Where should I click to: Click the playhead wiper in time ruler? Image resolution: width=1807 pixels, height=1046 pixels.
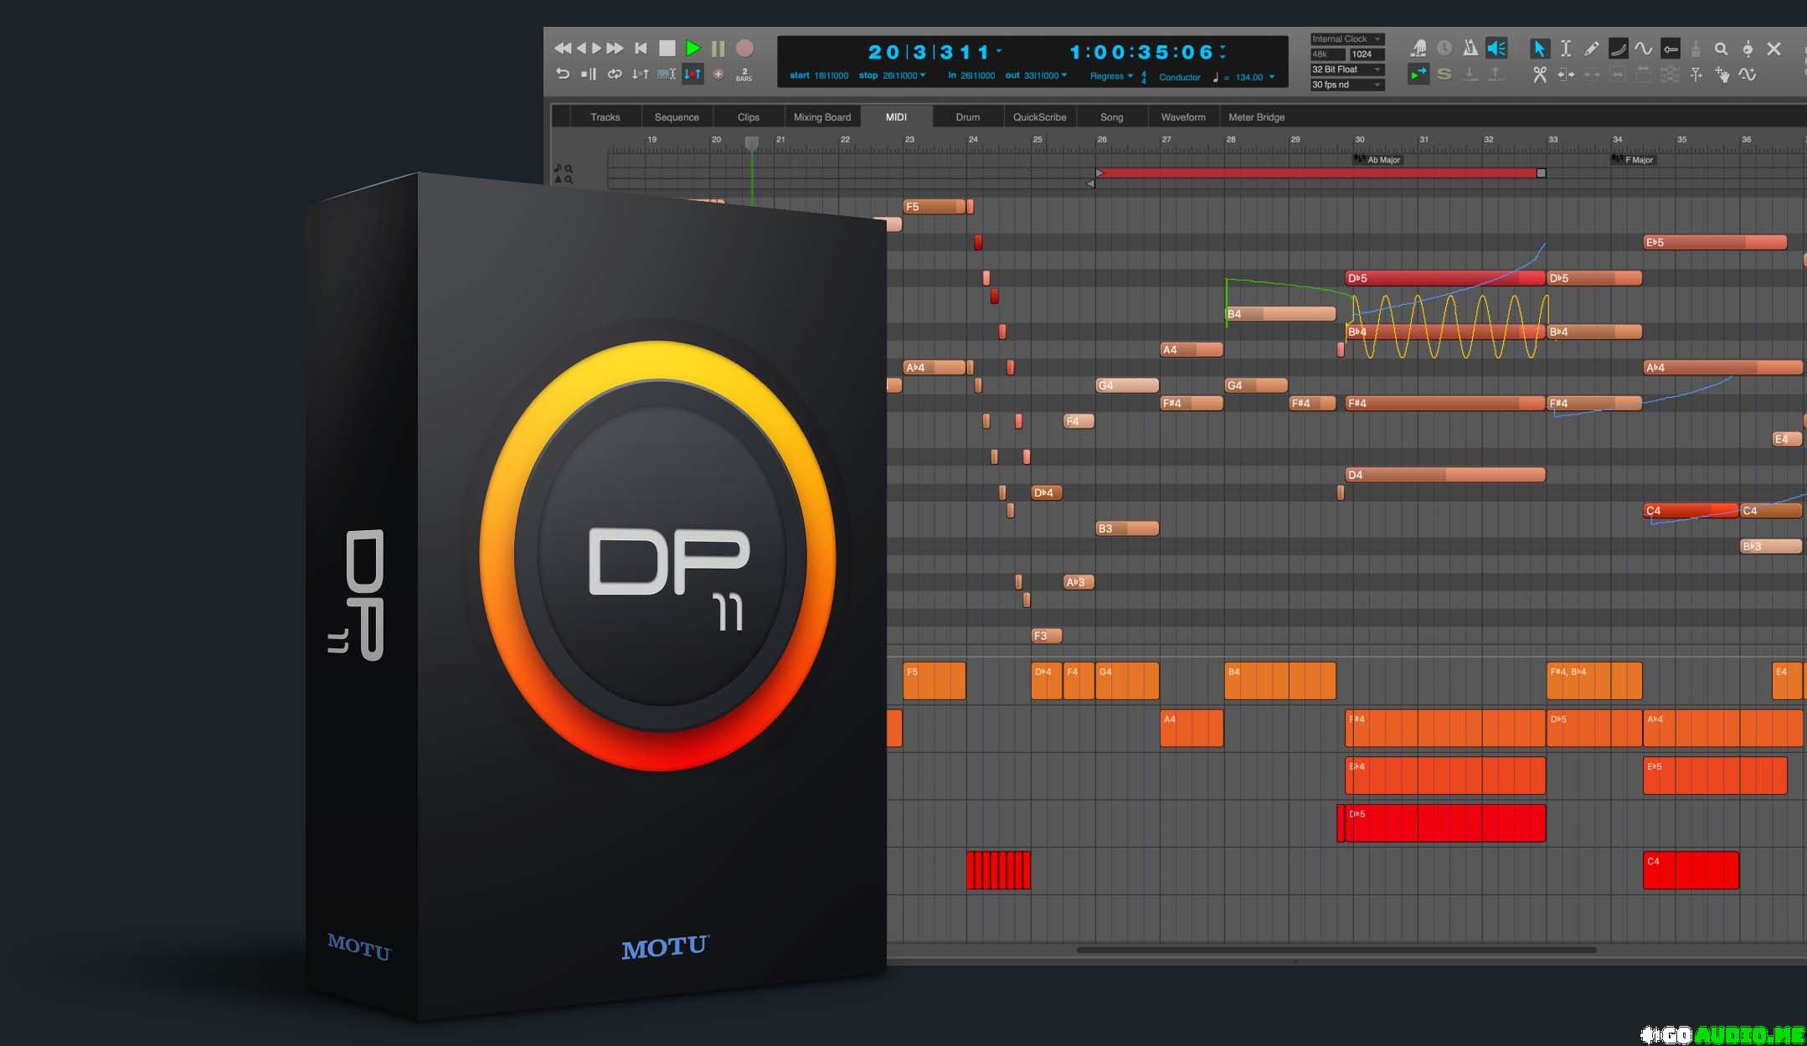[x=752, y=143]
